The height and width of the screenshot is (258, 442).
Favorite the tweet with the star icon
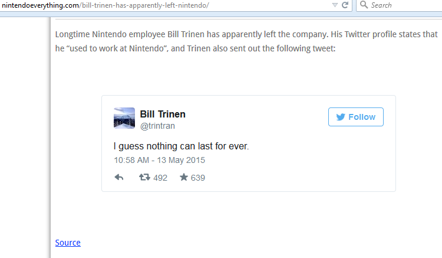[x=183, y=177]
